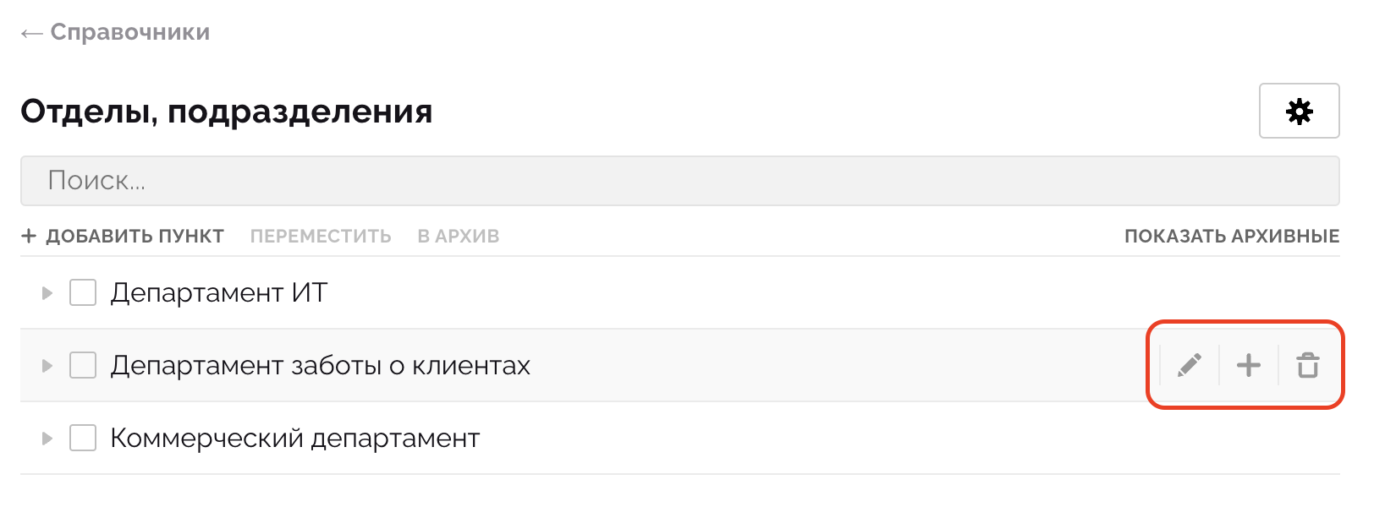This screenshot has width=1374, height=507.
Task: Click the Добавить пункт button
Action: click(123, 236)
